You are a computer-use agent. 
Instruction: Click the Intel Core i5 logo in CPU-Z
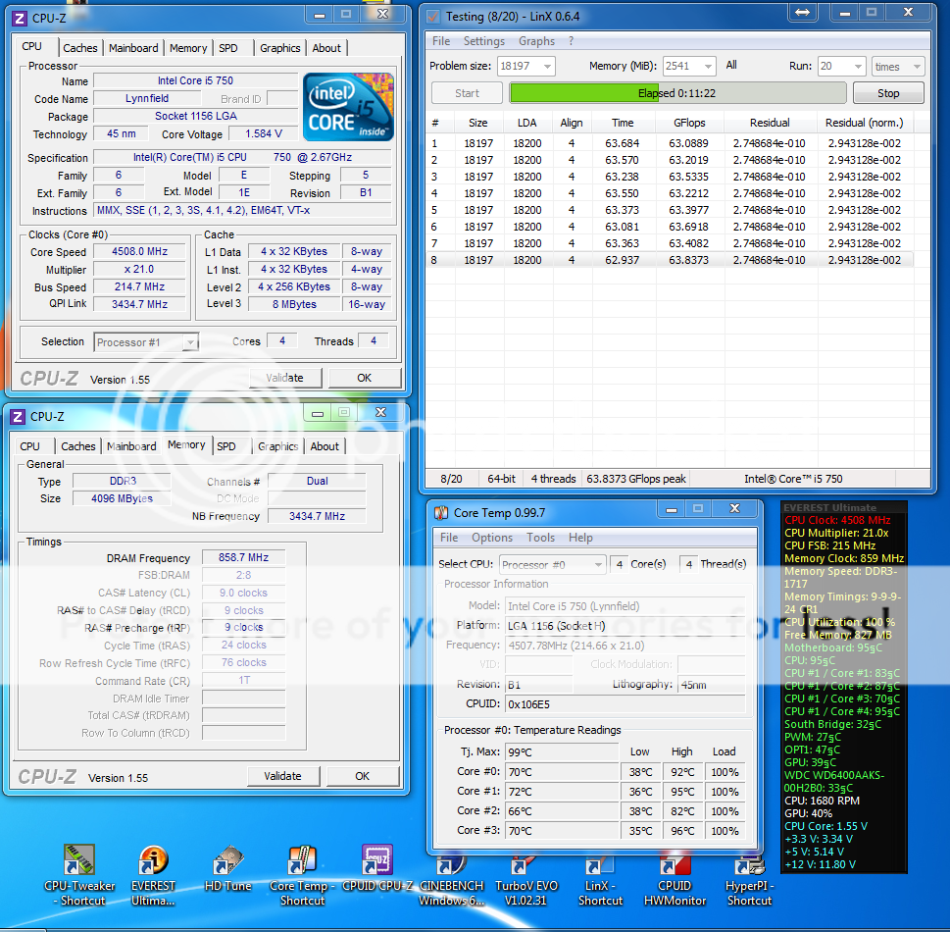tap(349, 107)
